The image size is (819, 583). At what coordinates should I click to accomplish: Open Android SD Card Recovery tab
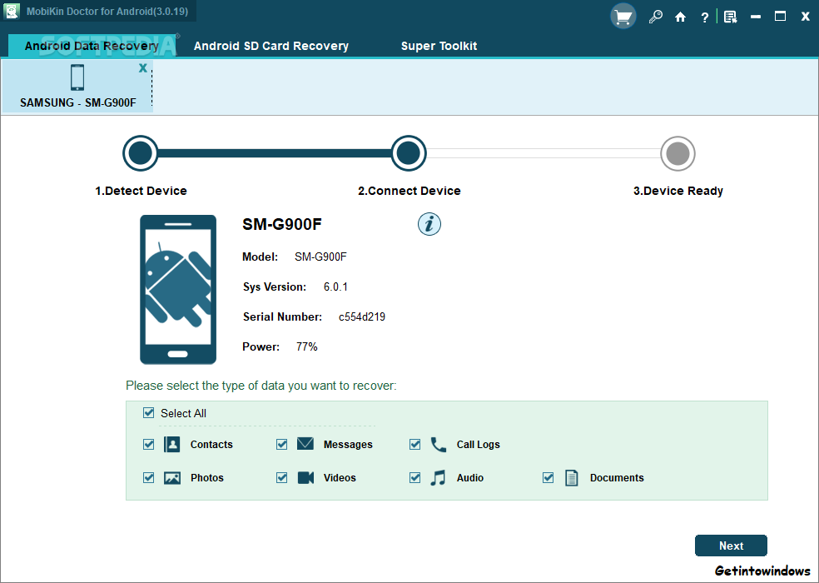tap(271, 46)
